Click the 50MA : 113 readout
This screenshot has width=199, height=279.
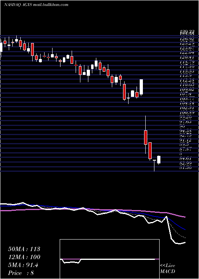tap(24, 249)
